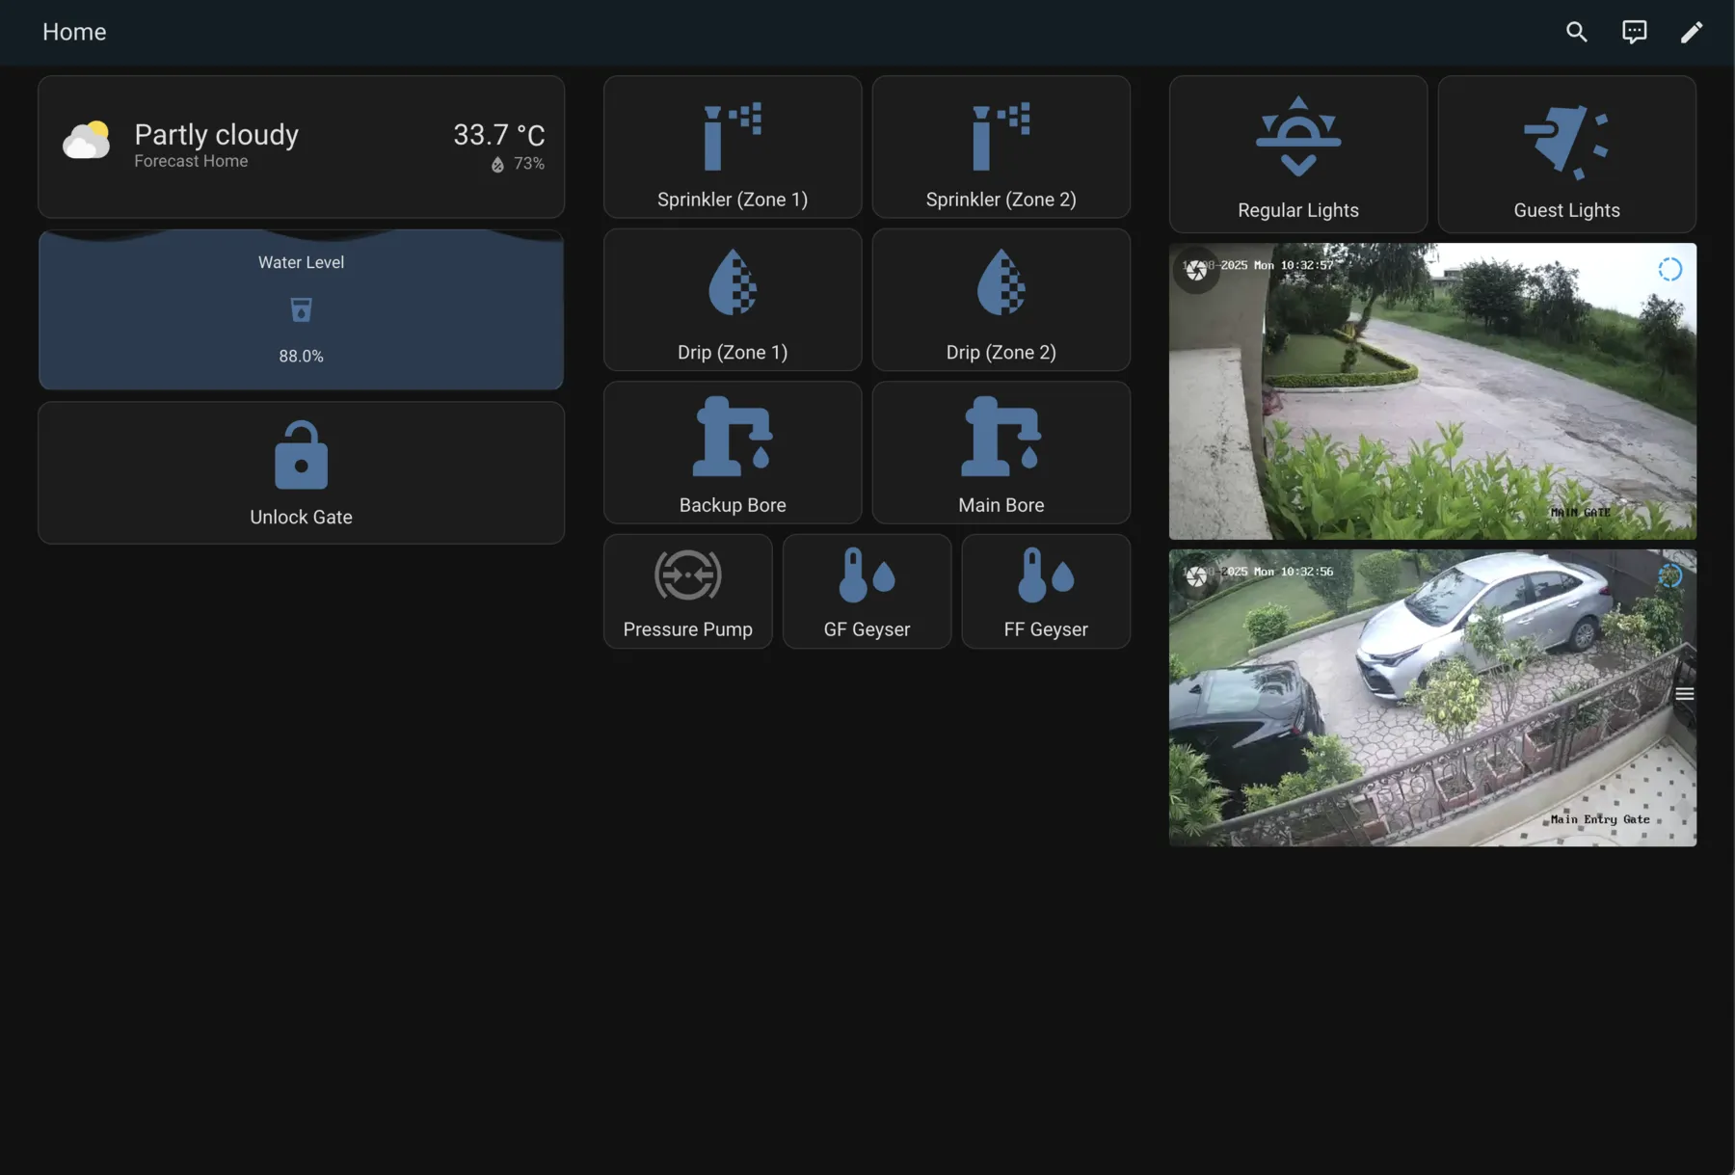Click the Unlock Gate padlock icon

click(x=301, y=455)
